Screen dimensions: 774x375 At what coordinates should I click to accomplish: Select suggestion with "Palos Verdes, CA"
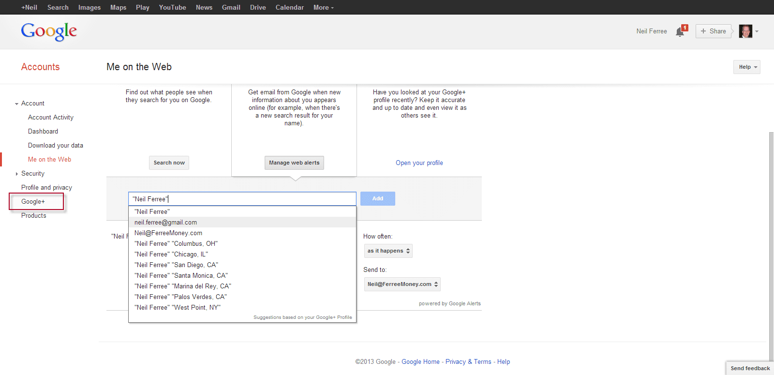click(242, 297)
